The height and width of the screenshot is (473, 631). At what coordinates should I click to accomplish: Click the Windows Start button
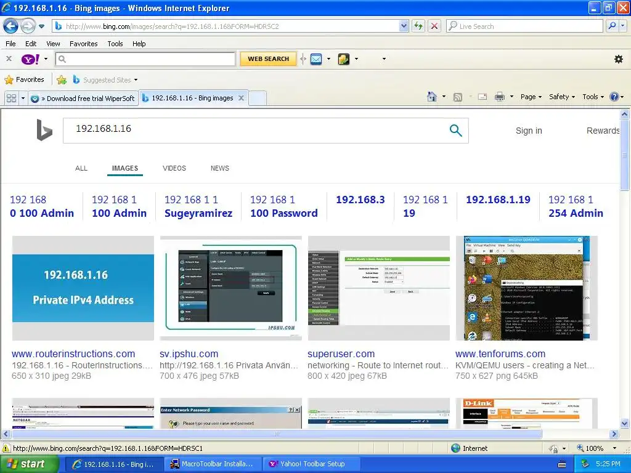30,464
